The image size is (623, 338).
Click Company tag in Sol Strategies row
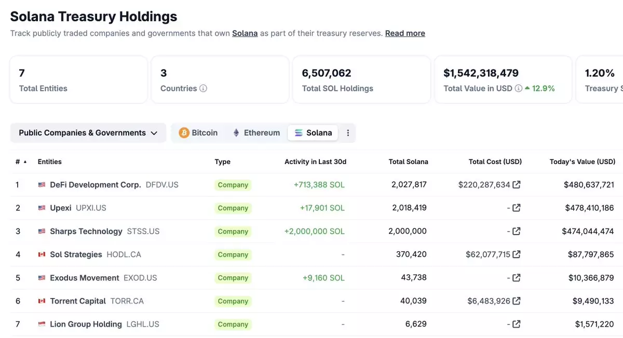(x=233, y=254)
